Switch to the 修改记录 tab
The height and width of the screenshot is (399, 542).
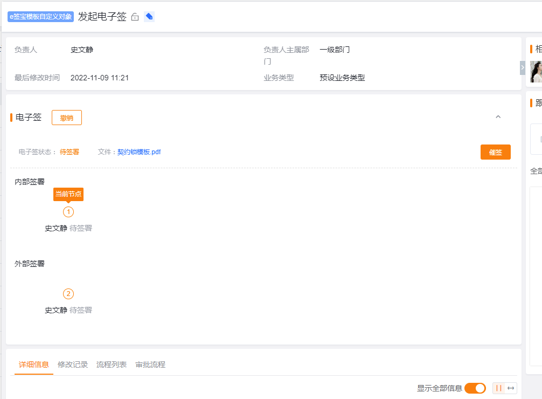[x=73, y=364]
